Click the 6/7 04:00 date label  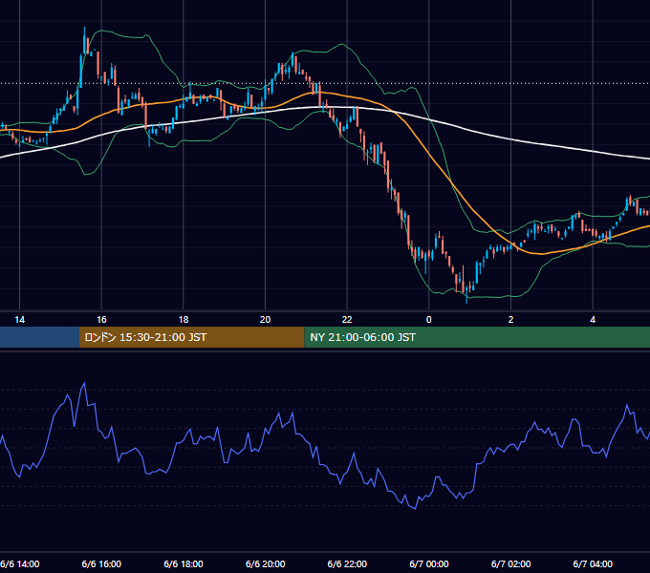(x=593, y=564)
